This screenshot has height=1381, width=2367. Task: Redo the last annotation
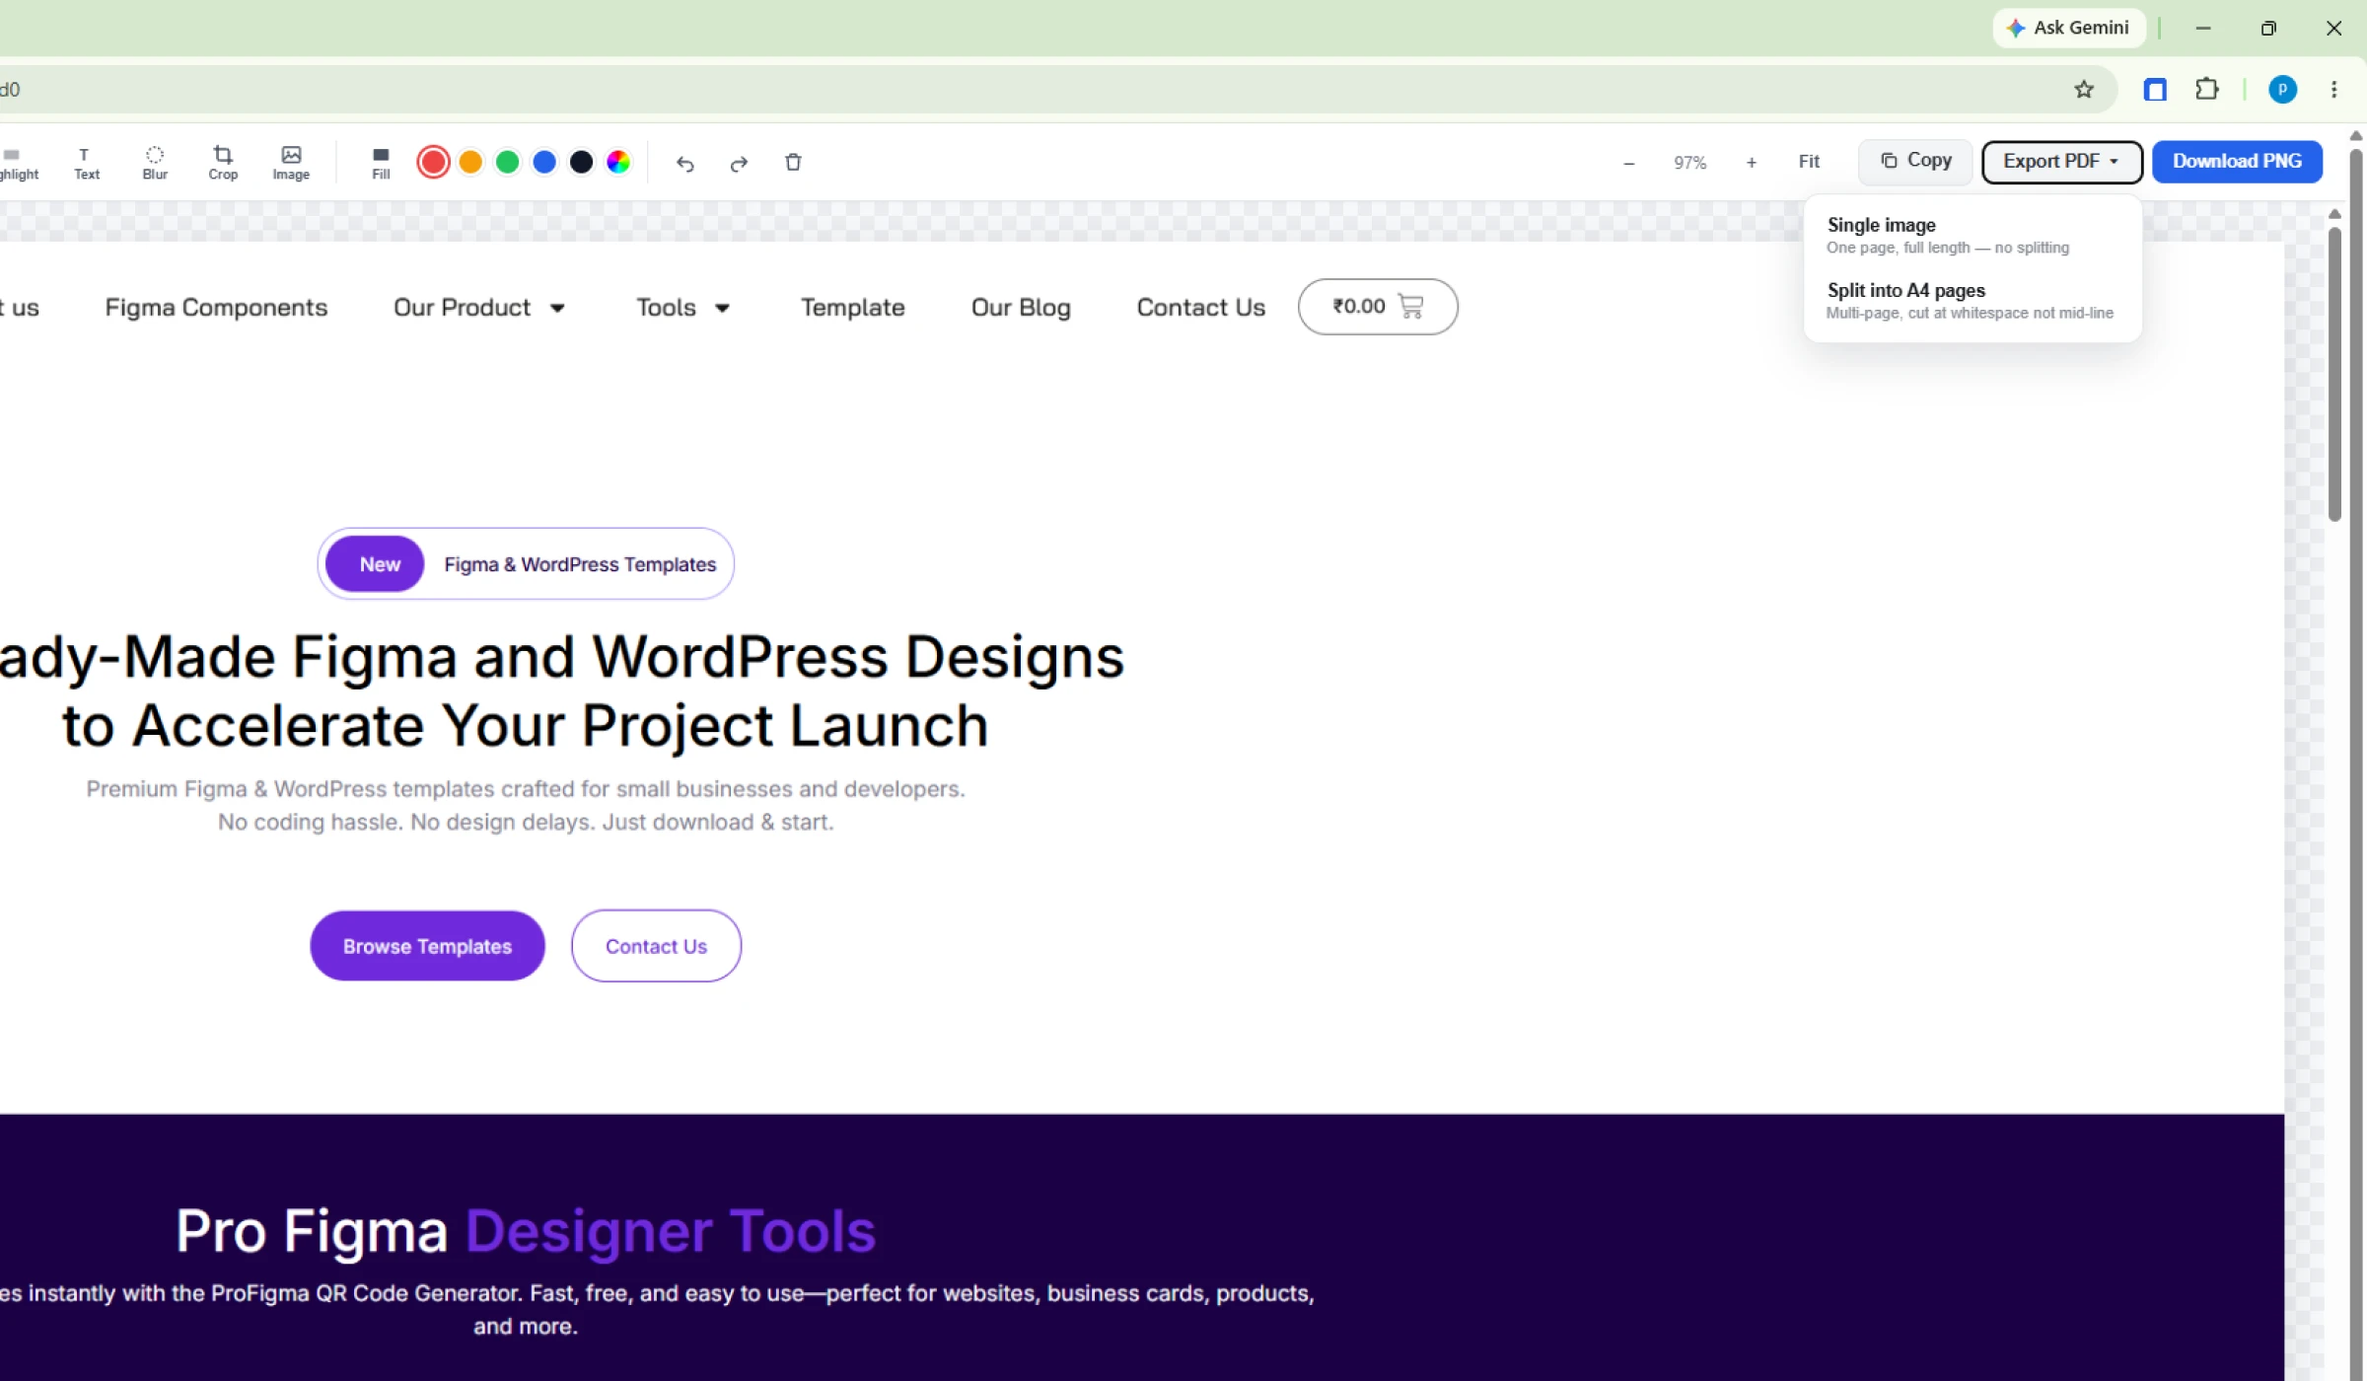click(739, 163)
